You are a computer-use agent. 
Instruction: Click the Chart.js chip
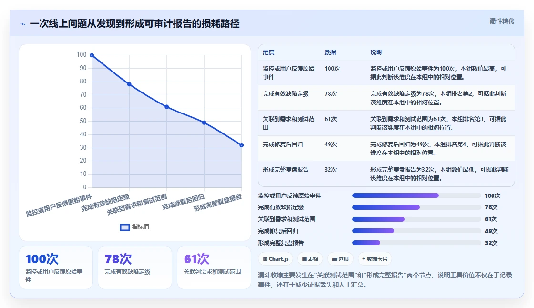click(x=276, y=259)
